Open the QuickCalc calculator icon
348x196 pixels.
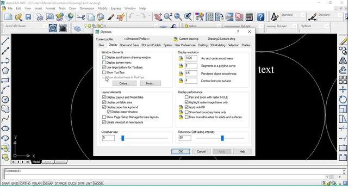pos(249,17)
